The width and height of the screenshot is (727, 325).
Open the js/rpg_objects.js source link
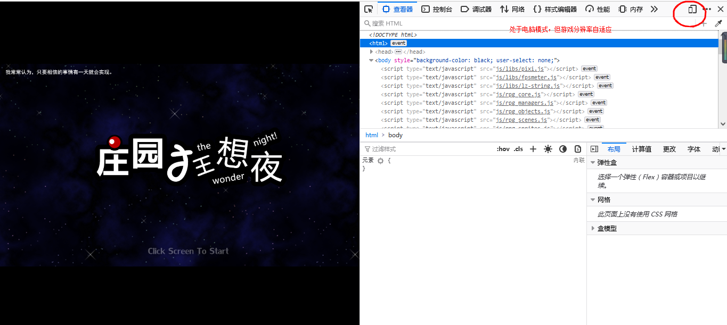click(522, 111)
